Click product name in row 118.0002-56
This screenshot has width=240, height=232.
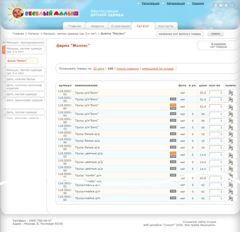pyautogui.click(x=87, y=141)
